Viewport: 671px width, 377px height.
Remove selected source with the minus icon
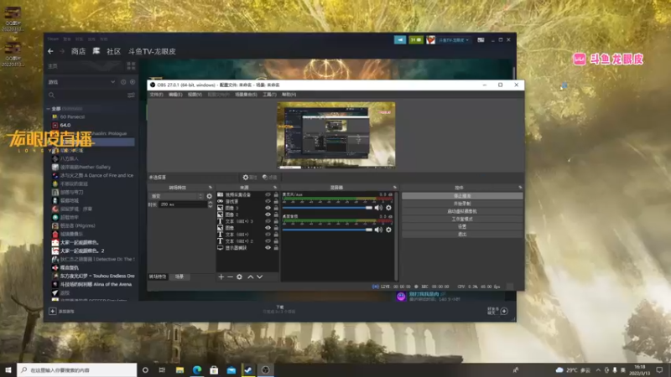pos(230,277)
